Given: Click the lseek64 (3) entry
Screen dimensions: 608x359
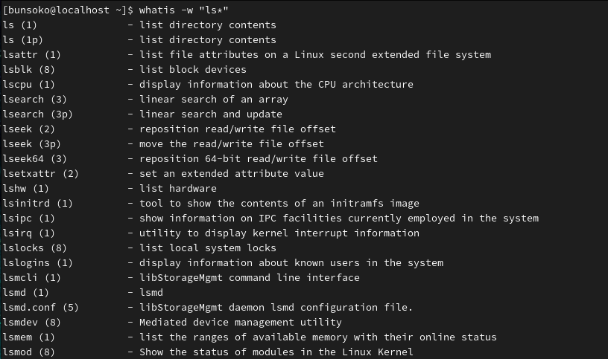Looking at the screenshot, I should tap(34, 158).
